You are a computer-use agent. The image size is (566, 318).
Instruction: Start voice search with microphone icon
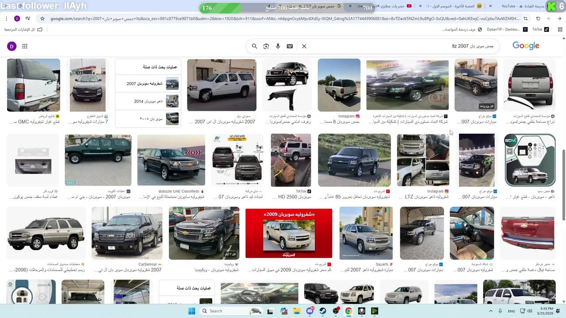[x=278, y=46]
